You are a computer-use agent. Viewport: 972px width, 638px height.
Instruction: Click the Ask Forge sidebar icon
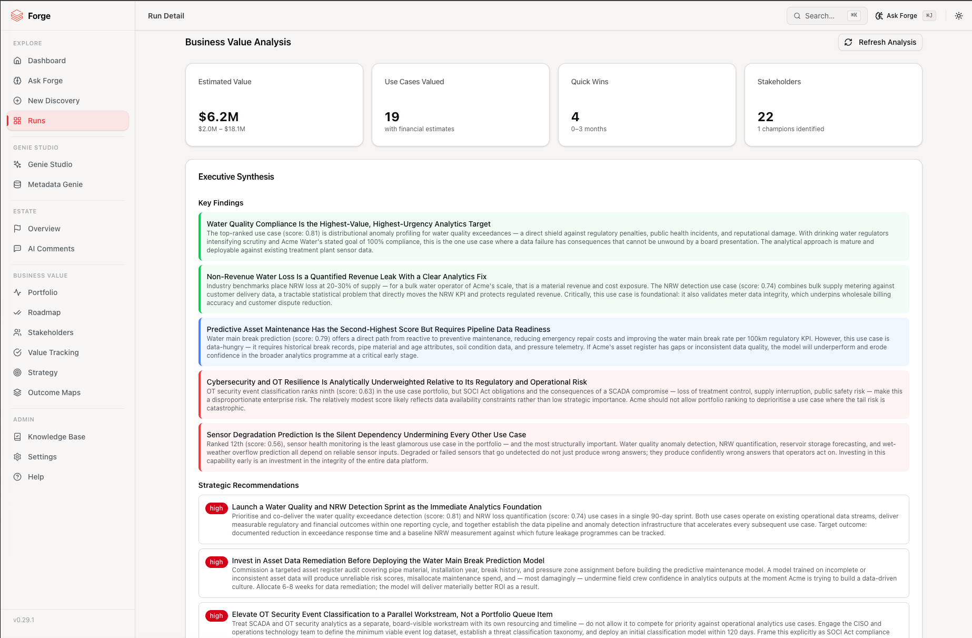click(x=17, y=81)
